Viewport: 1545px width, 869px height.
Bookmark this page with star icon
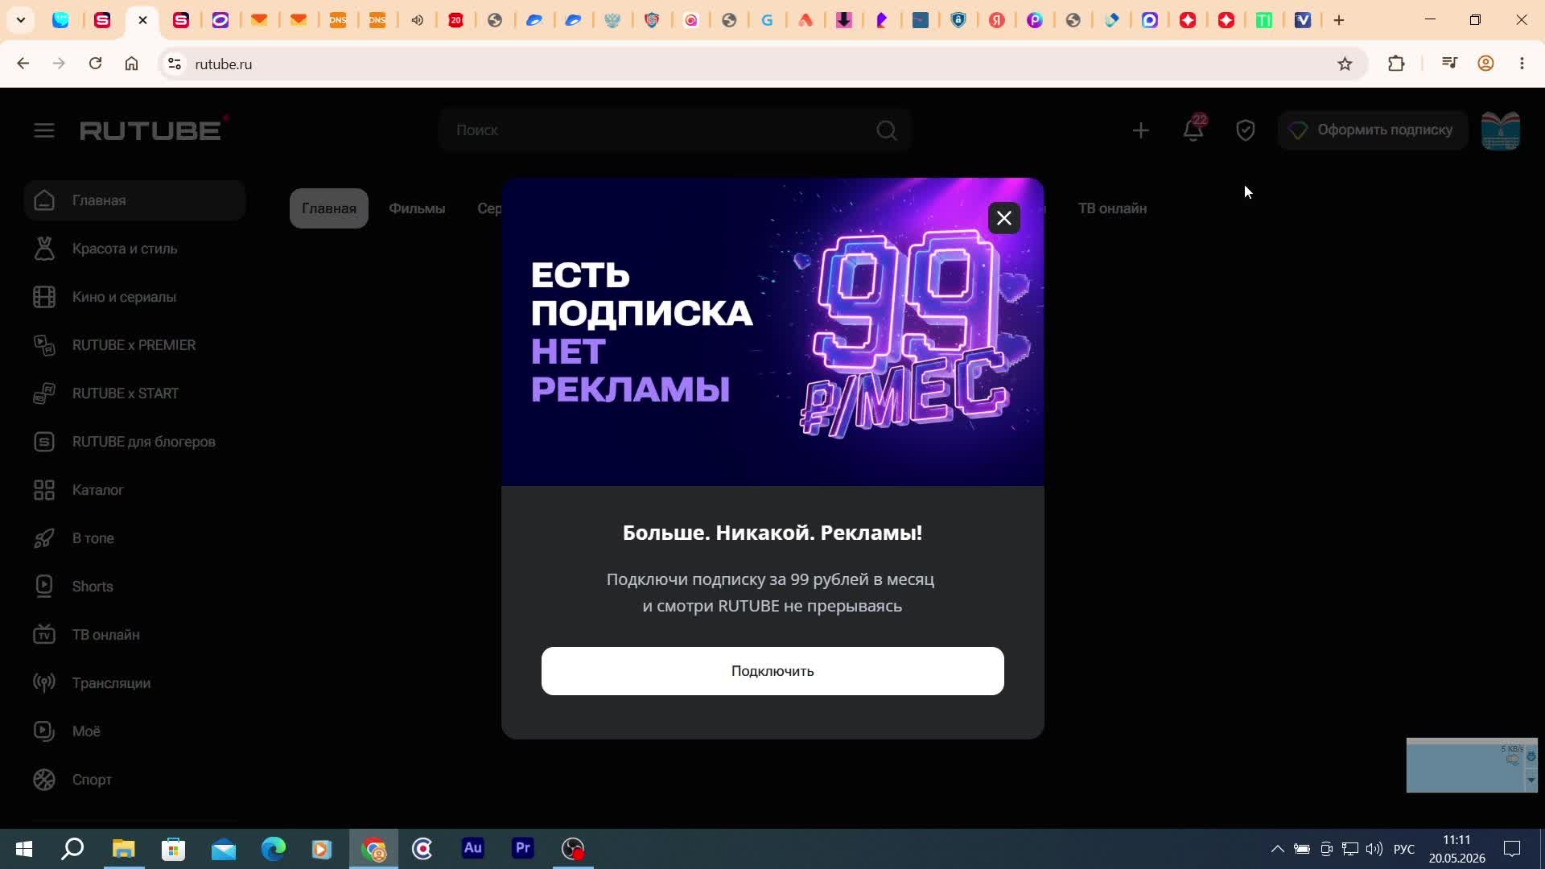coord(1345,64)
